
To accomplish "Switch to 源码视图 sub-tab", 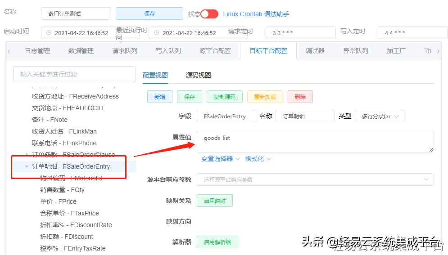I will pos(198,75).
